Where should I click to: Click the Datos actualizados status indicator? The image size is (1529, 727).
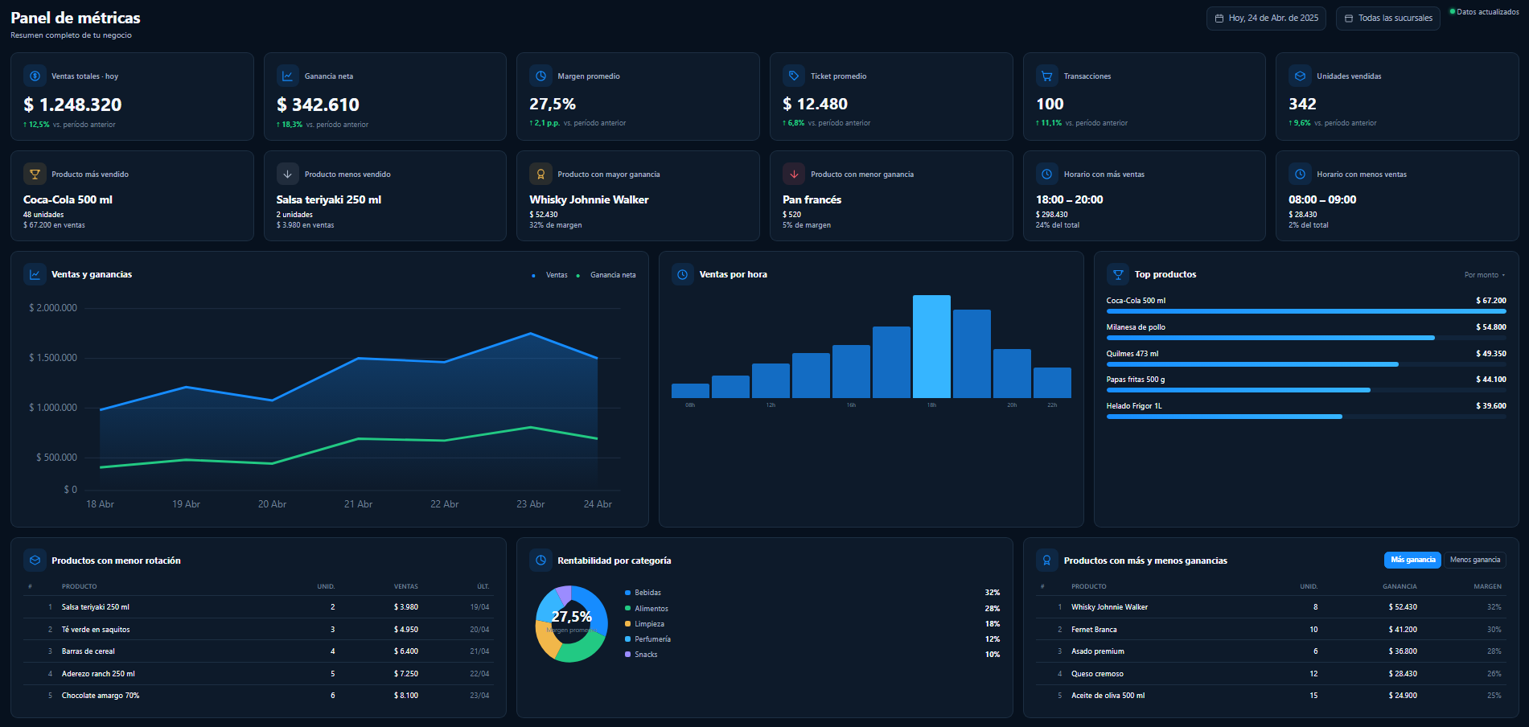tap(1484, 12)
